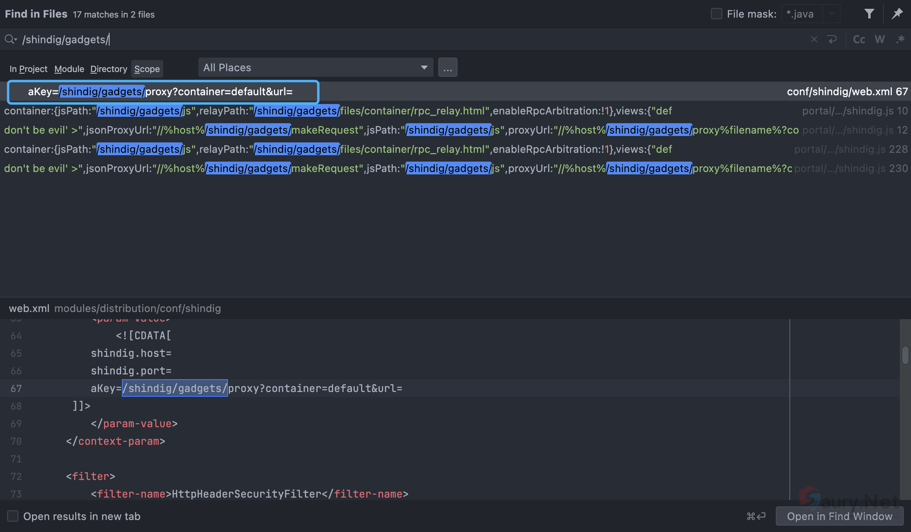Switch to In Project tab
The width and height of the screenshot is (911, 532).
[x=28, y=69]
